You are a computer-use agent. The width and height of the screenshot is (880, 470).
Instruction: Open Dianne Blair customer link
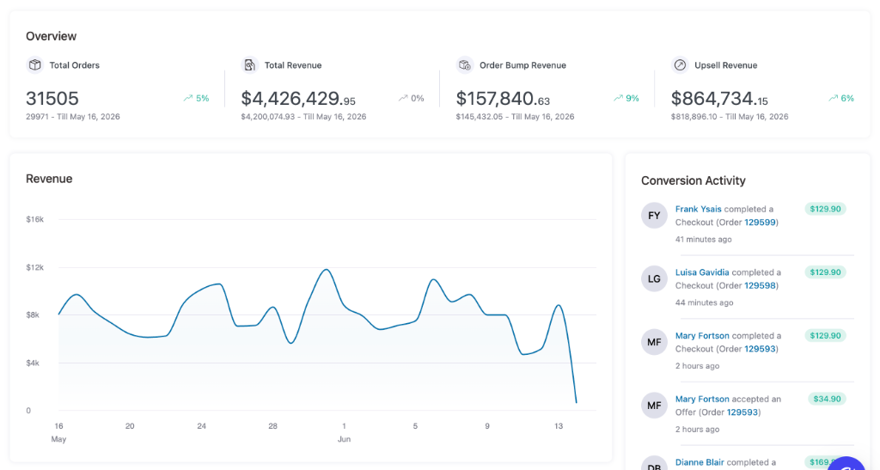click(x=700, y=463)
